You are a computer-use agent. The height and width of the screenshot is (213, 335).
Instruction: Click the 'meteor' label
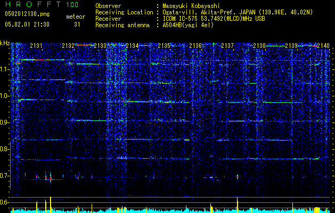tap(76, 17)
